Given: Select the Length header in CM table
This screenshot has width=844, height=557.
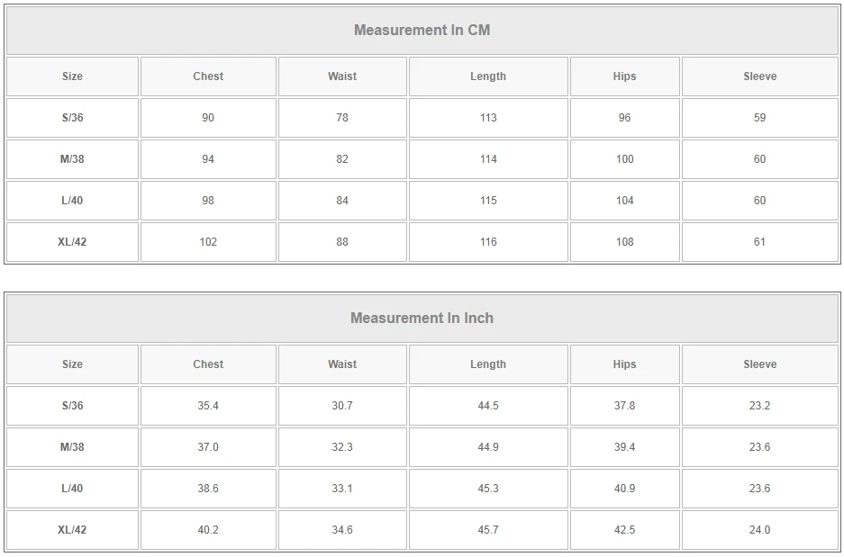Looking at the screenshot, I should [x=488, y=76].
